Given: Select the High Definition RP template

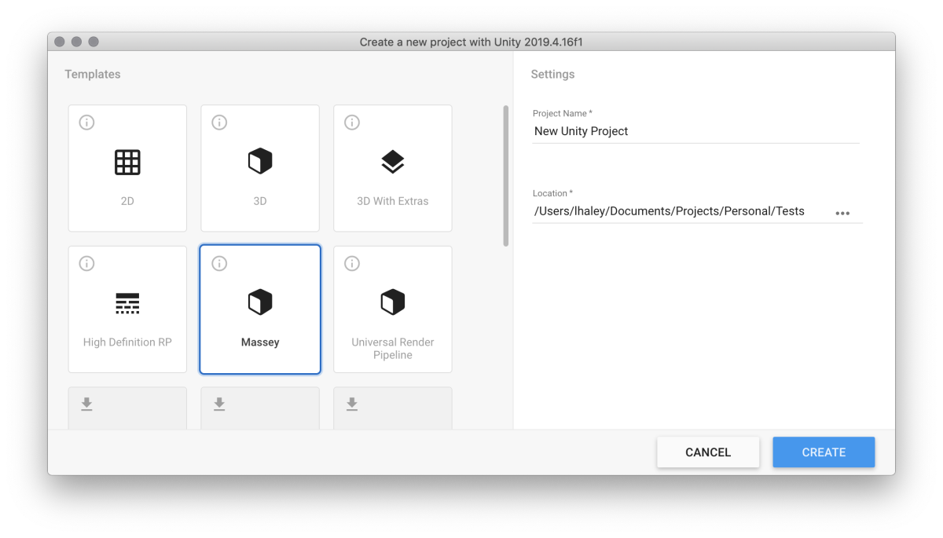Looking at the screenshot, I should 127,309.
